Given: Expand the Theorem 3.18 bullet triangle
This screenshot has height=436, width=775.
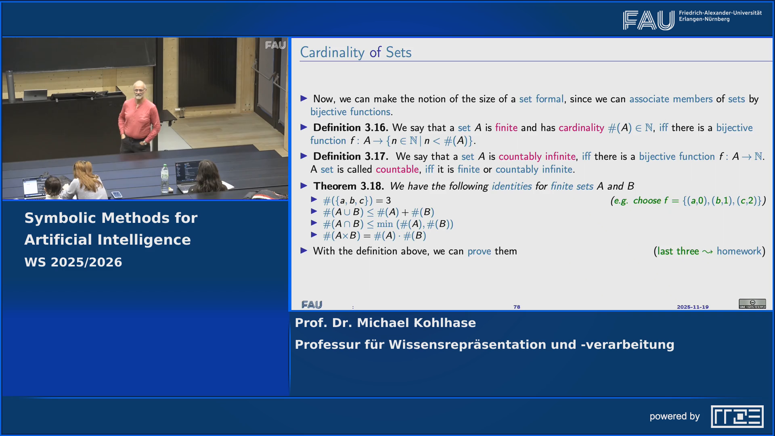Looking at the screenshot, I should point(304,186).
